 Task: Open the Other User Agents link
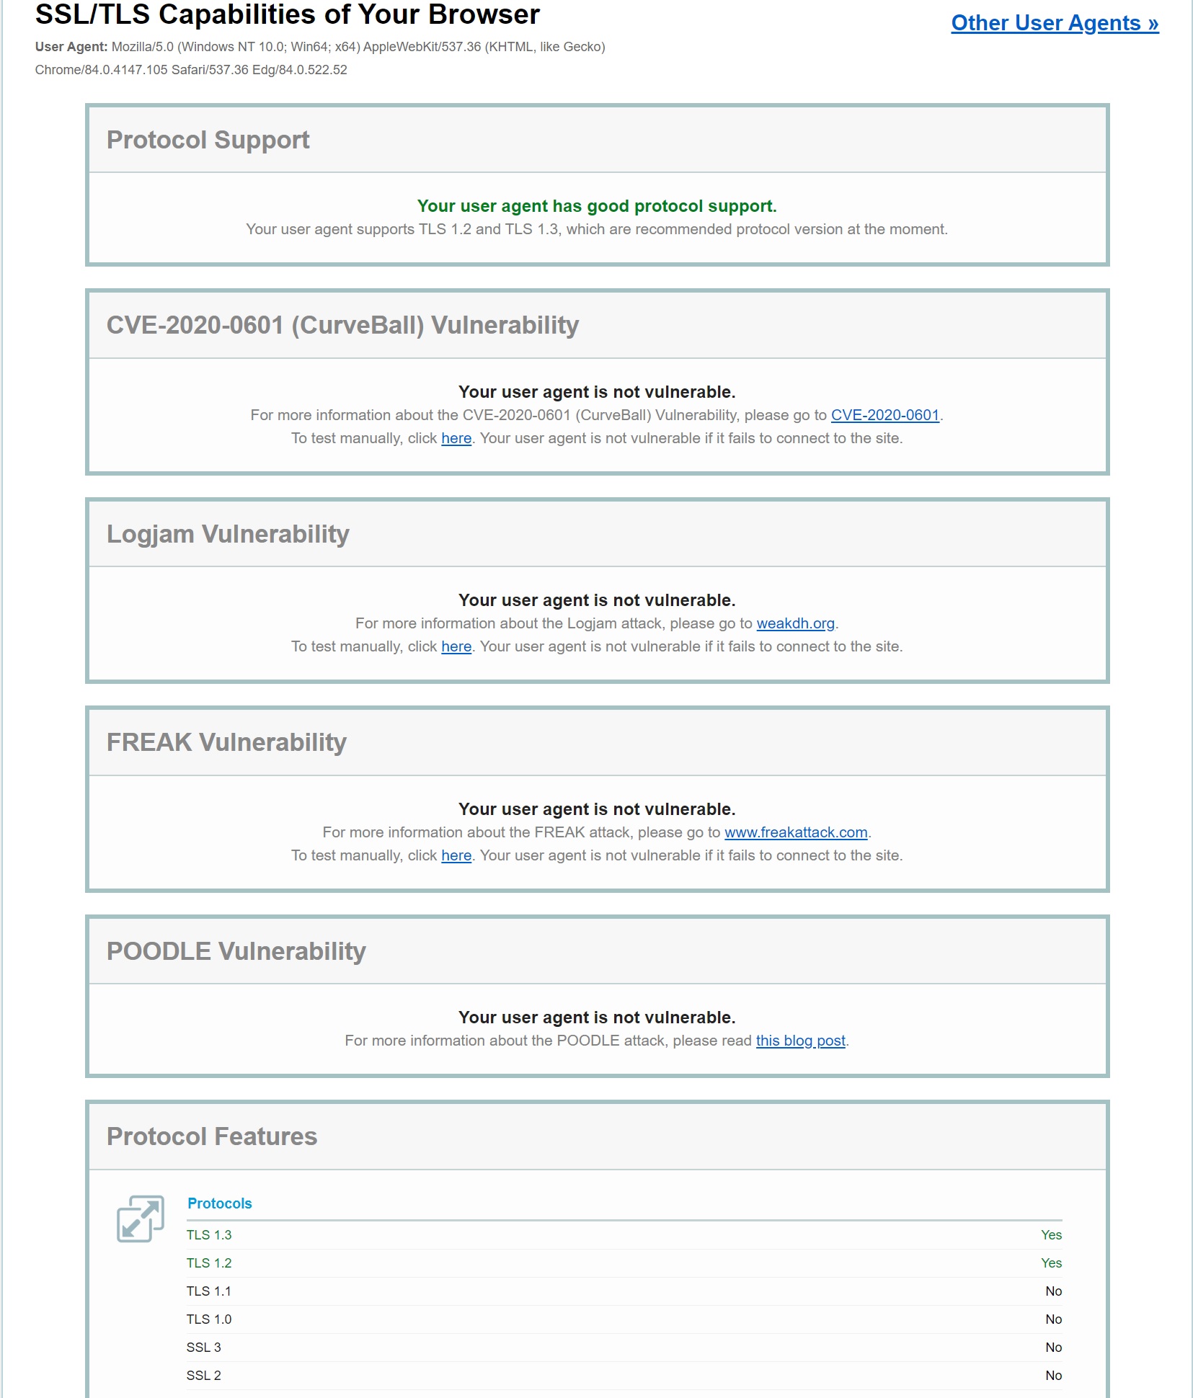(1054, 23)
